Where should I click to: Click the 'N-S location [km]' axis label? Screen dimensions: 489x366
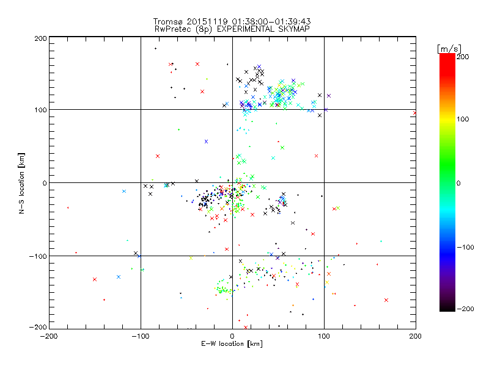pos(21,183)
